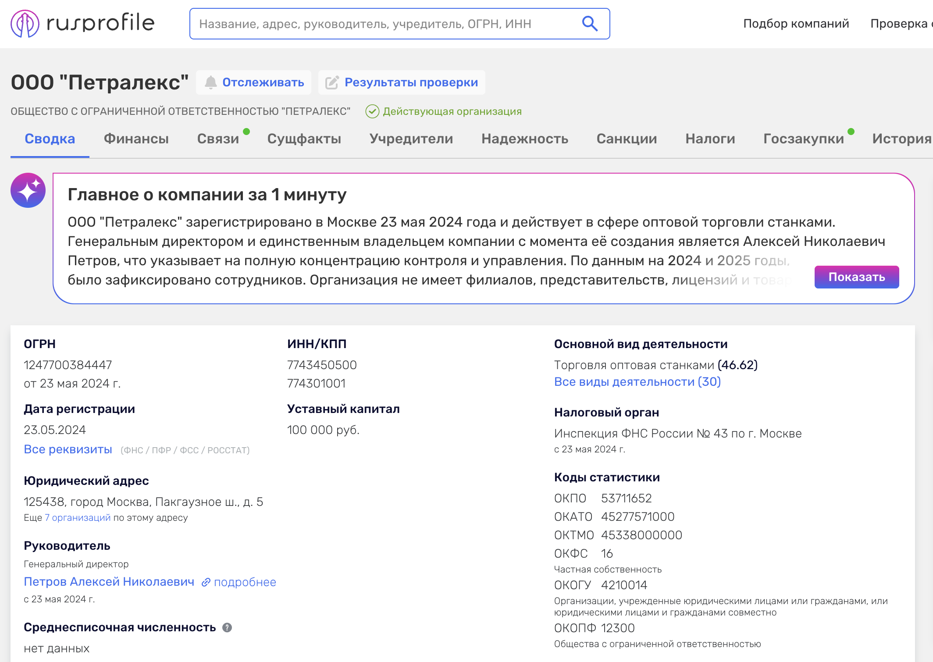Click the rusprofile logo icon

(x=25, y=24)
